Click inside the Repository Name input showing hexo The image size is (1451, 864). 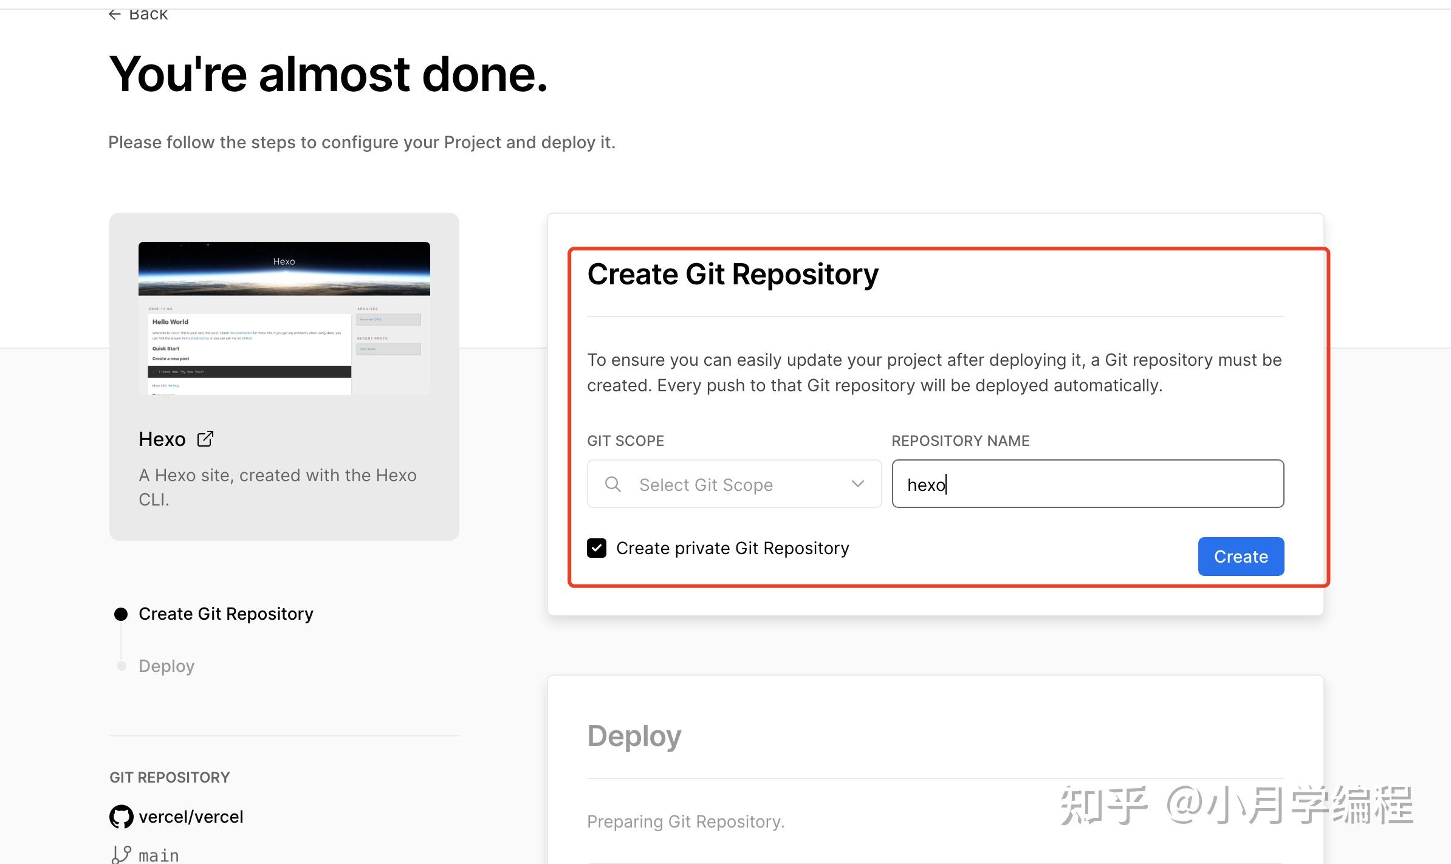point(1087,484)
